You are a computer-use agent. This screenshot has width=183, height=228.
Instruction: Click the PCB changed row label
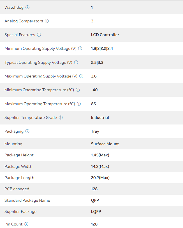[17, 189]
